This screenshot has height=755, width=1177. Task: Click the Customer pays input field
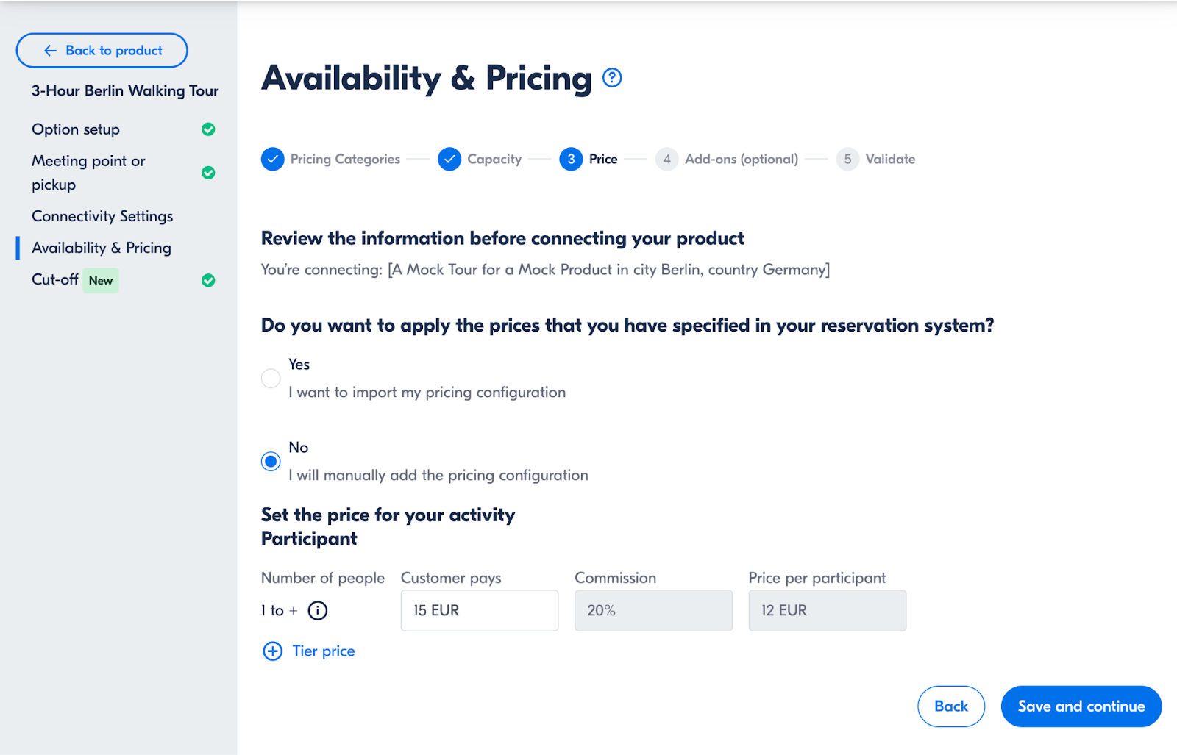[480, 610]
